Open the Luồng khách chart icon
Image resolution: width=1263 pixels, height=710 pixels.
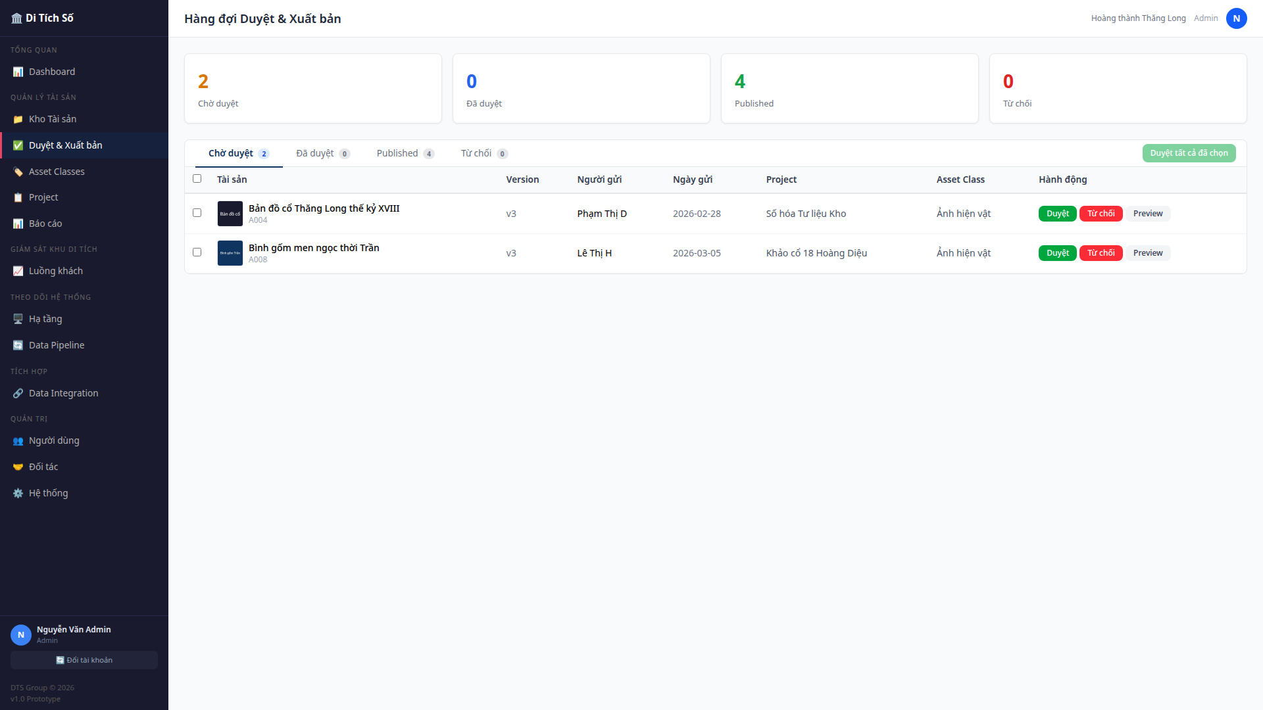18,271
